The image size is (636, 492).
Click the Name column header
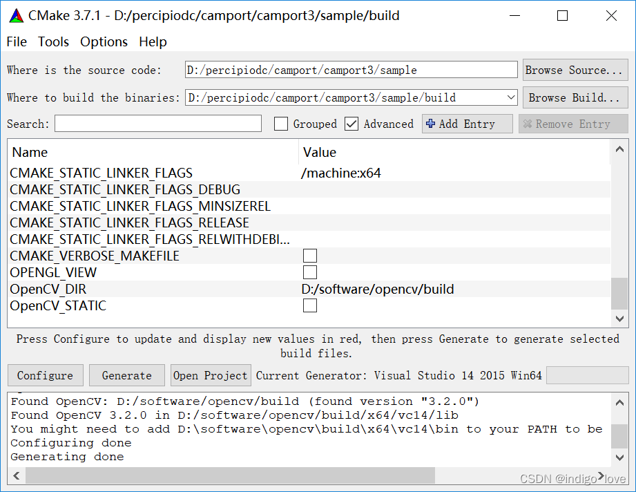(153, 152)
